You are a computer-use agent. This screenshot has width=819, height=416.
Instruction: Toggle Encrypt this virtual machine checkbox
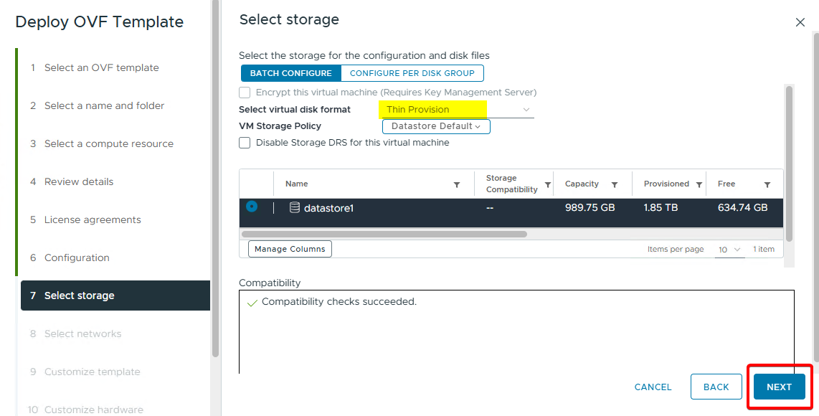click(x=245, y=93)
